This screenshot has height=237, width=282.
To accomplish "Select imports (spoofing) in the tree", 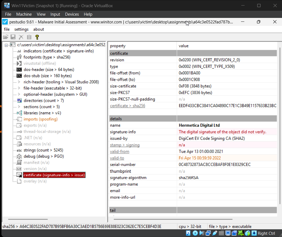I will coord(40,119).
